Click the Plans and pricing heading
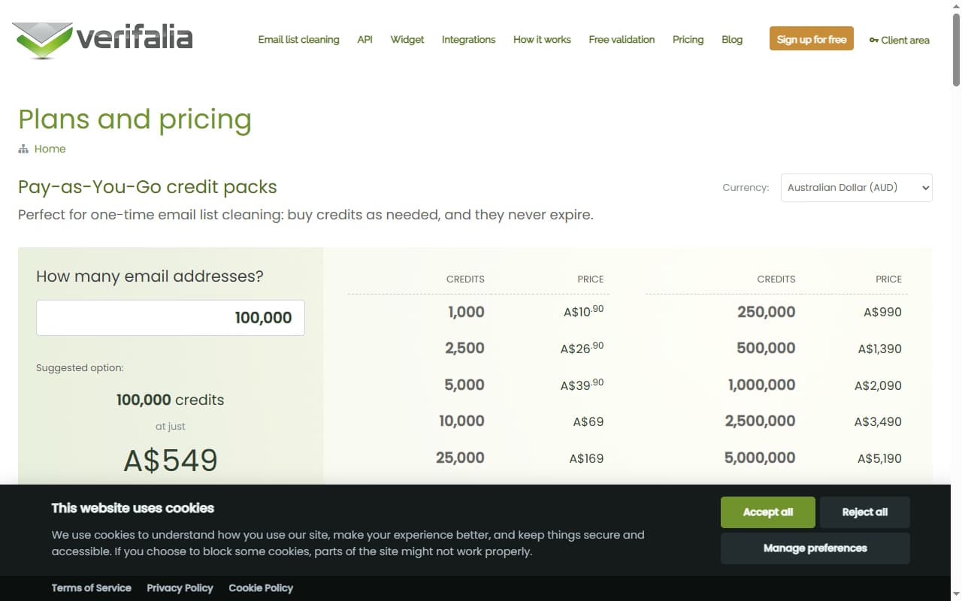This screenshot has height=601, width=962. pyautogui.click(x=135, y=119)
